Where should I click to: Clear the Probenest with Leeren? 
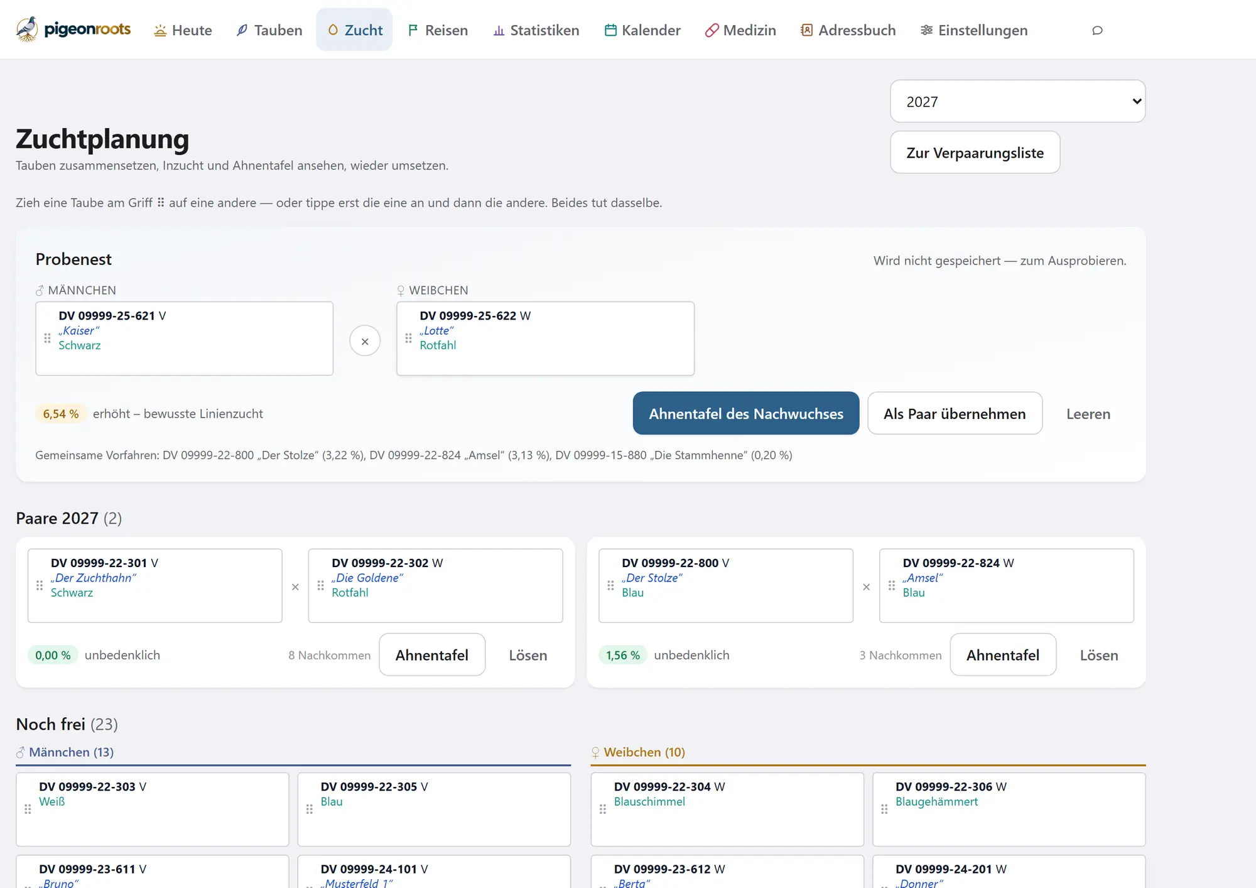[x=1088, y=414]
